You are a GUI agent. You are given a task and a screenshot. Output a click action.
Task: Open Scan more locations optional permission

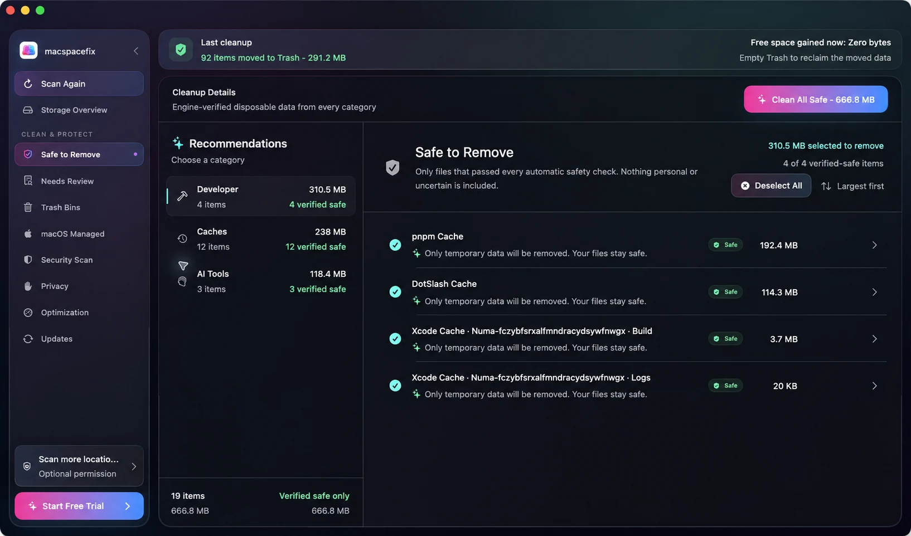(x=79, y=466)
